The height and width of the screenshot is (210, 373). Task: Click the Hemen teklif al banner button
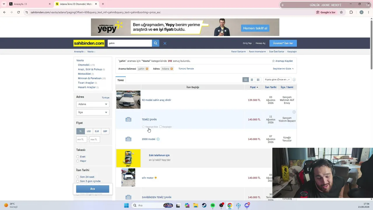pos(255,28)
